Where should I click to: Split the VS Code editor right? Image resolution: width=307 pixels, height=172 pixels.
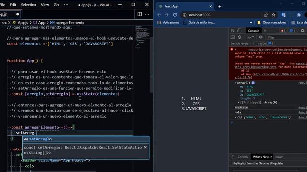pos(140,14)
